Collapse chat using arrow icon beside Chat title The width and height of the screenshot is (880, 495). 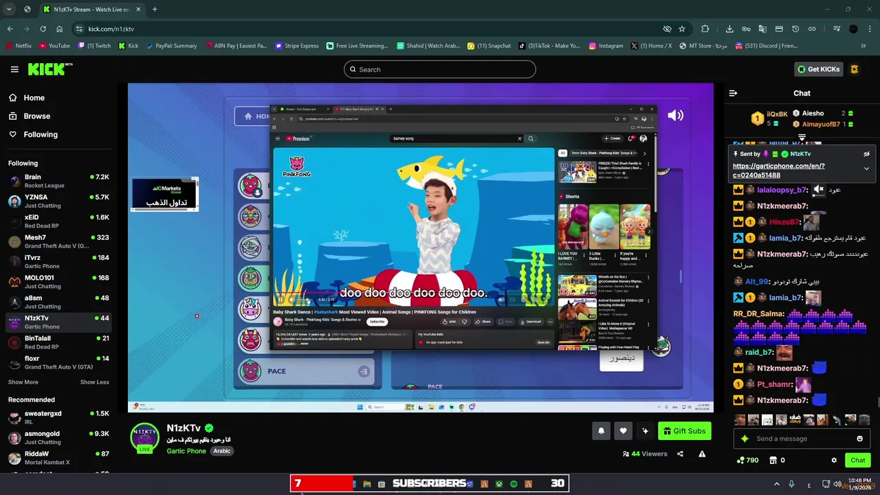tap(733, 93)
